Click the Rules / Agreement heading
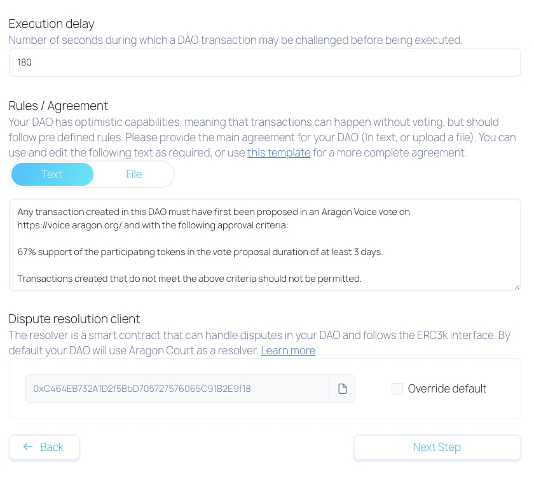534x479 pixels. click(x=58, y=106)
